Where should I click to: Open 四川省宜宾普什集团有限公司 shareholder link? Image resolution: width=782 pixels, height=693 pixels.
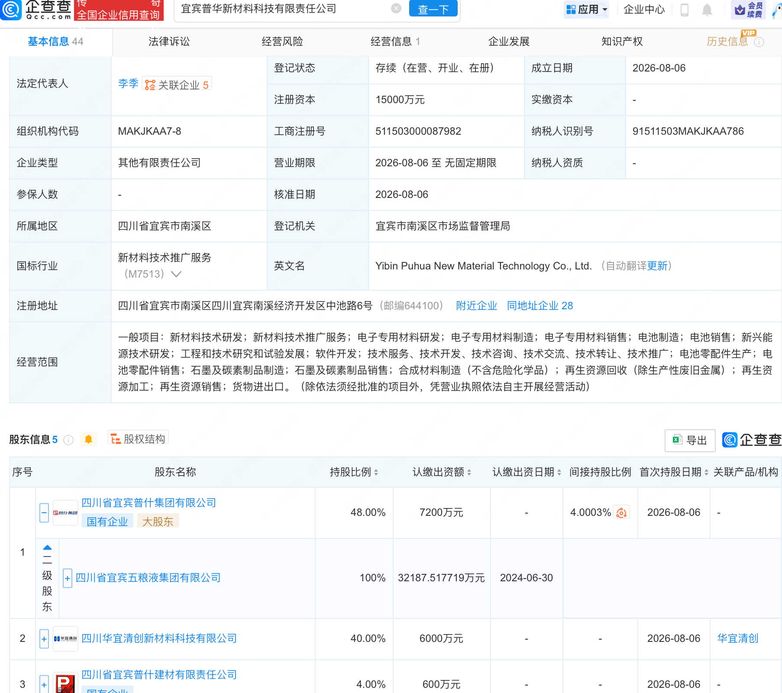149,503
